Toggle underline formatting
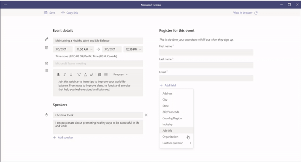The width and height of the screenshot is (304, 162). coord(71,75)
